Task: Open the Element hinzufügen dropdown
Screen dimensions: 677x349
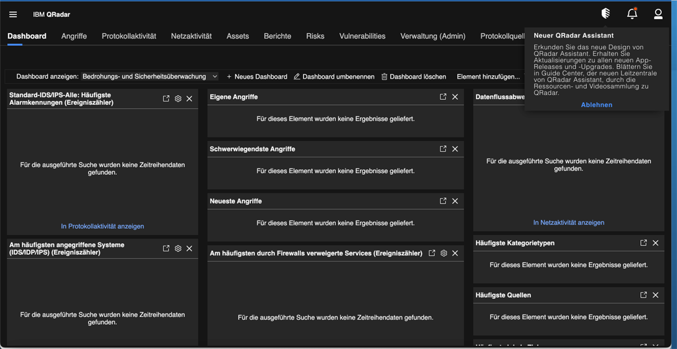Action: (488, 77)
